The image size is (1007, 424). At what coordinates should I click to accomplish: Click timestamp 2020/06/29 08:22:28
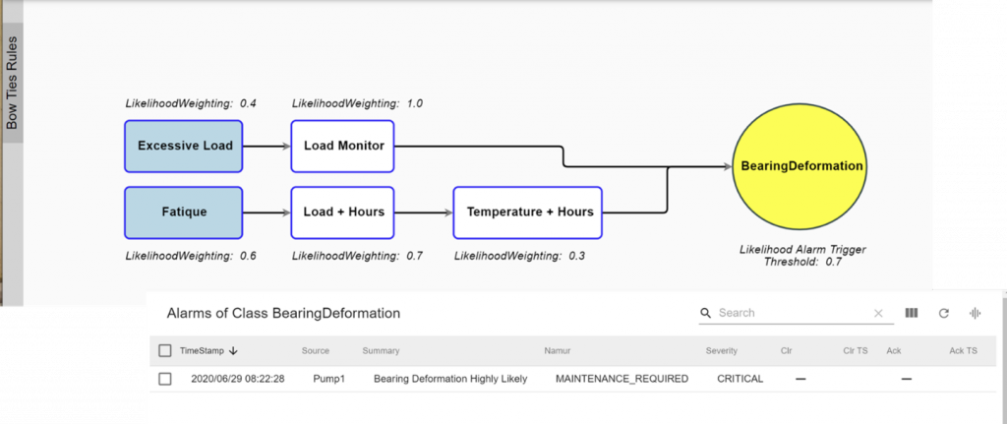click(238, 379)
